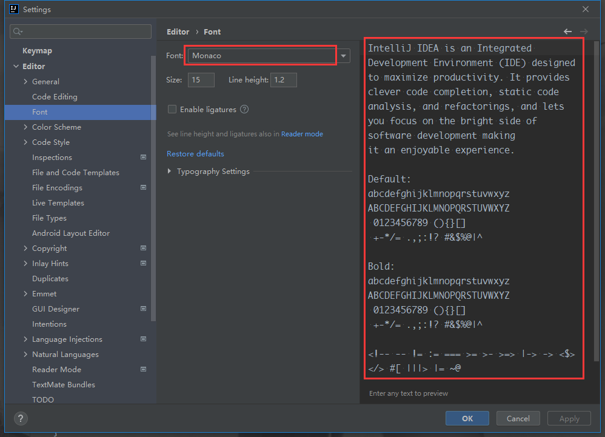Click the project-level icon beside Reader Mode
The width and height of the screenshot is (605, 437).
(144, 370)
